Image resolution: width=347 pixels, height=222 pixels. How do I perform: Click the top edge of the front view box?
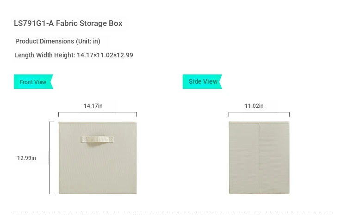pyautogui.click(x=98, y=122)
